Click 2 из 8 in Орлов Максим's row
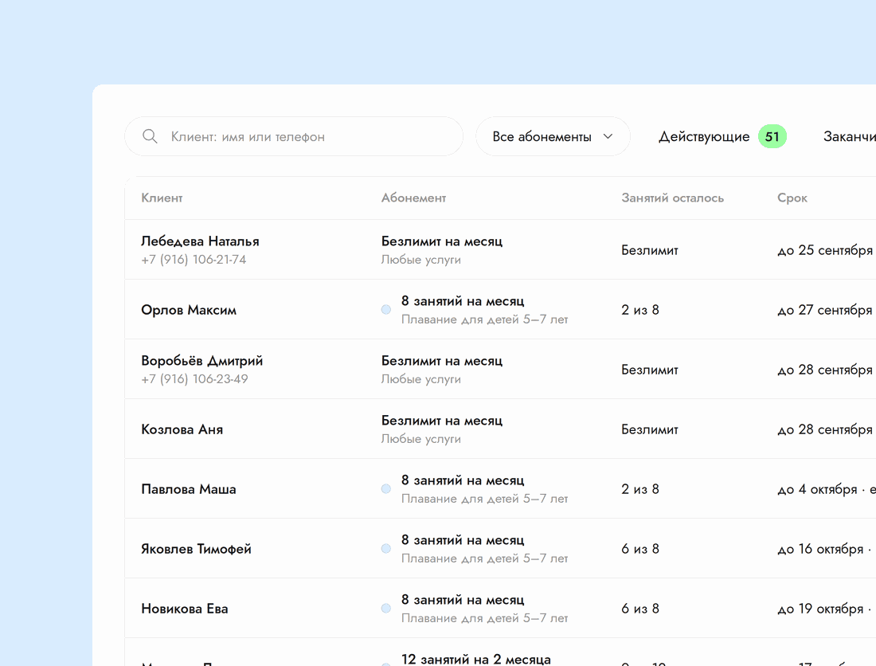 640,310
